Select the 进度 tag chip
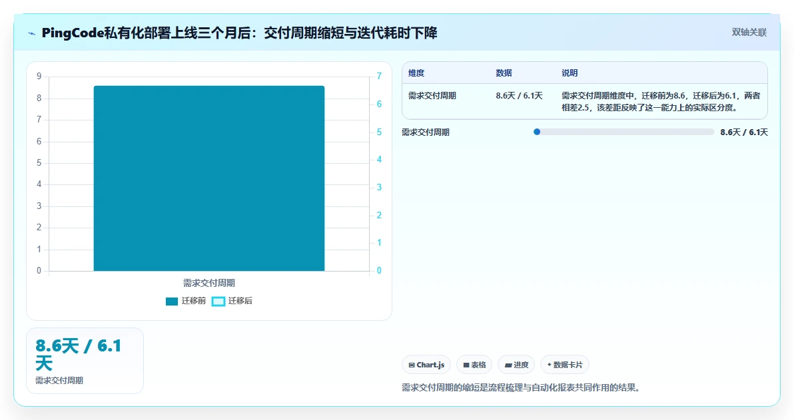Image resolution: width=794 pixels, height=420 pixels. (516, 365)
